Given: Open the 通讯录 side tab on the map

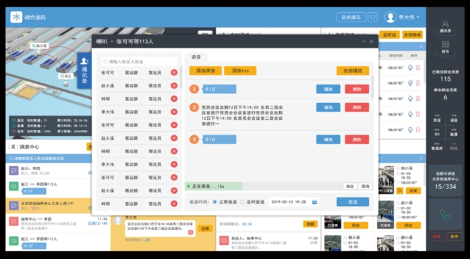Looking at the screenshot, I should click(84, 71).
